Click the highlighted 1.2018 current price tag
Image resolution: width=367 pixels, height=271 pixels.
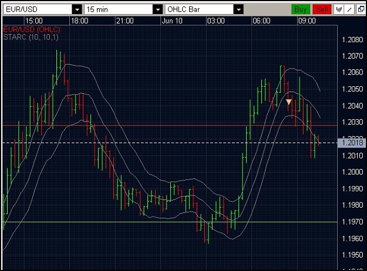352,143
